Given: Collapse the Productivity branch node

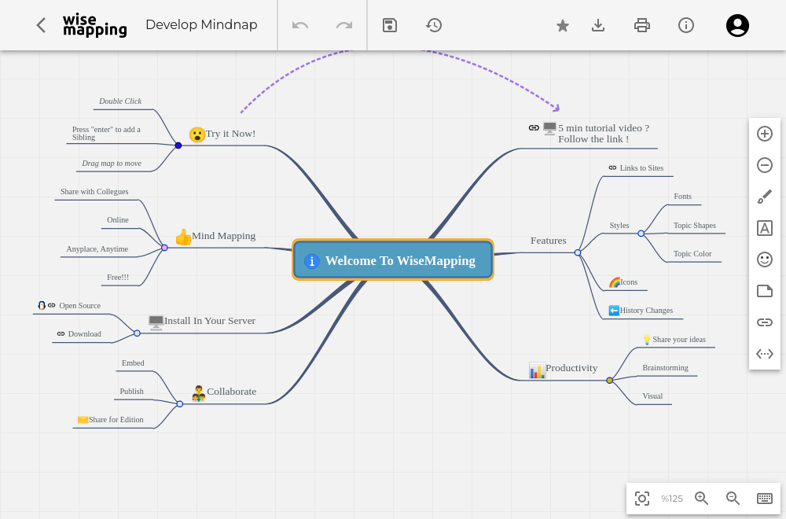Looking at the screenshot, I should (x=610, y=380).
